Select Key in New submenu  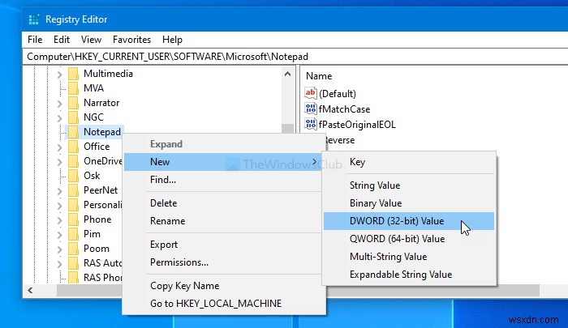pyautogui.click(x=409, y=162)
